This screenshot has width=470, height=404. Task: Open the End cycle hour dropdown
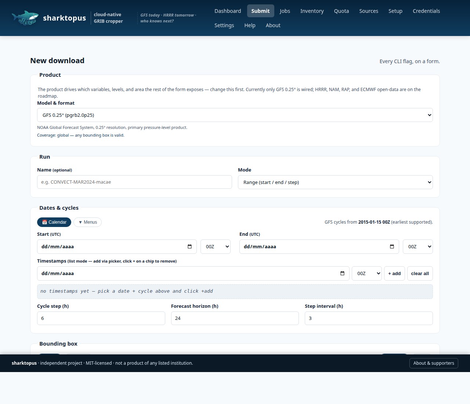click(417, 247)
